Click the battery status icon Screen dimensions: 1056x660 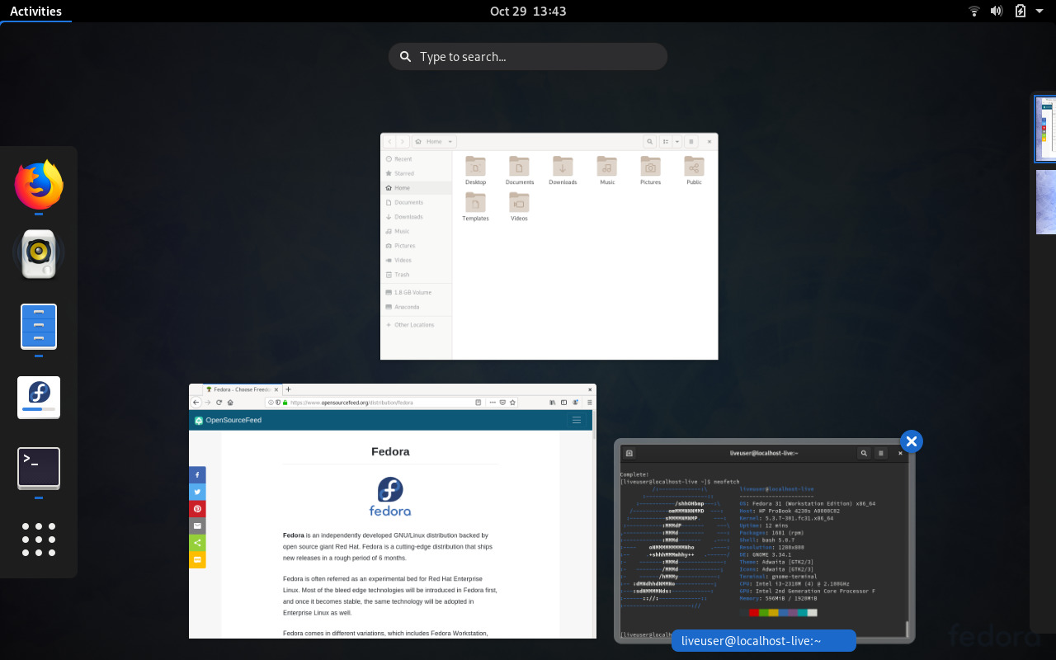pyautogui.click(x=1021, y=11)
